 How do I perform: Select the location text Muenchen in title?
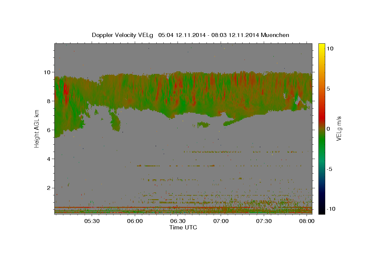[x=275, y=35]
